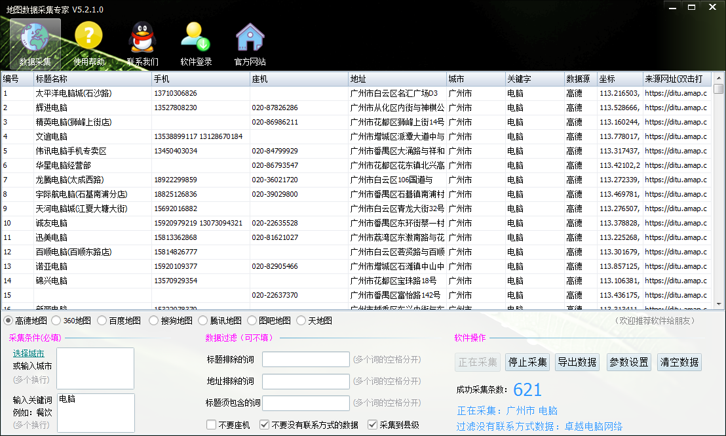Click the 清空数据 button
The height and width of the screenshot is (436, 726).
click(x=679, y=362)
